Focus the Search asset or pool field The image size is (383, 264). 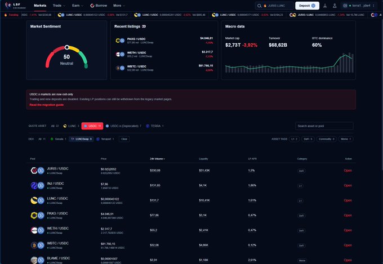324,126
